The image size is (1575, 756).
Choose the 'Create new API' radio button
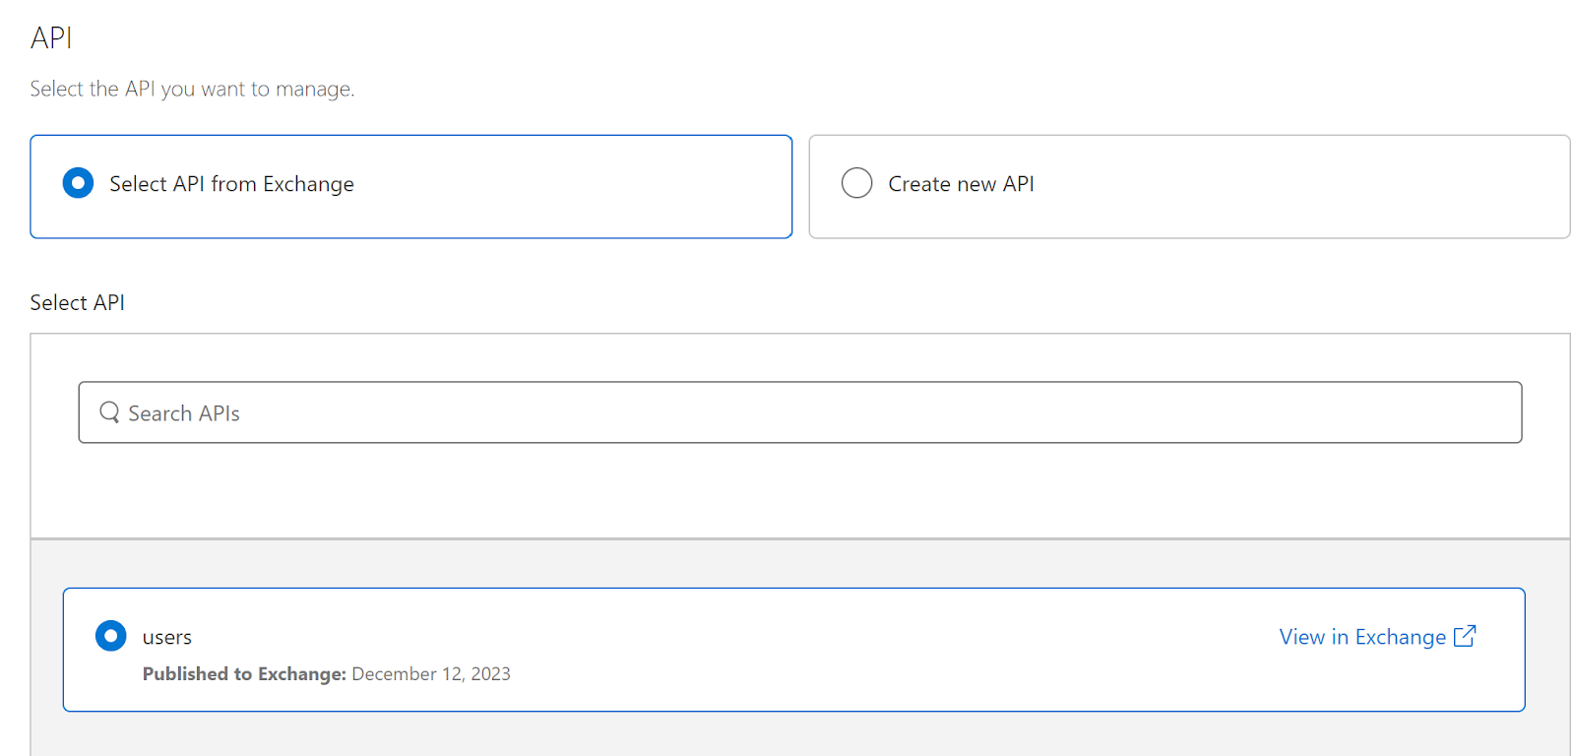856,183
